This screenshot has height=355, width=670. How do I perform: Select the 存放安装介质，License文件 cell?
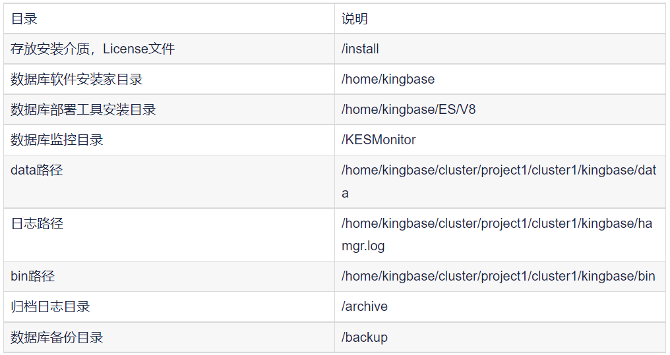tap(93, 49)
